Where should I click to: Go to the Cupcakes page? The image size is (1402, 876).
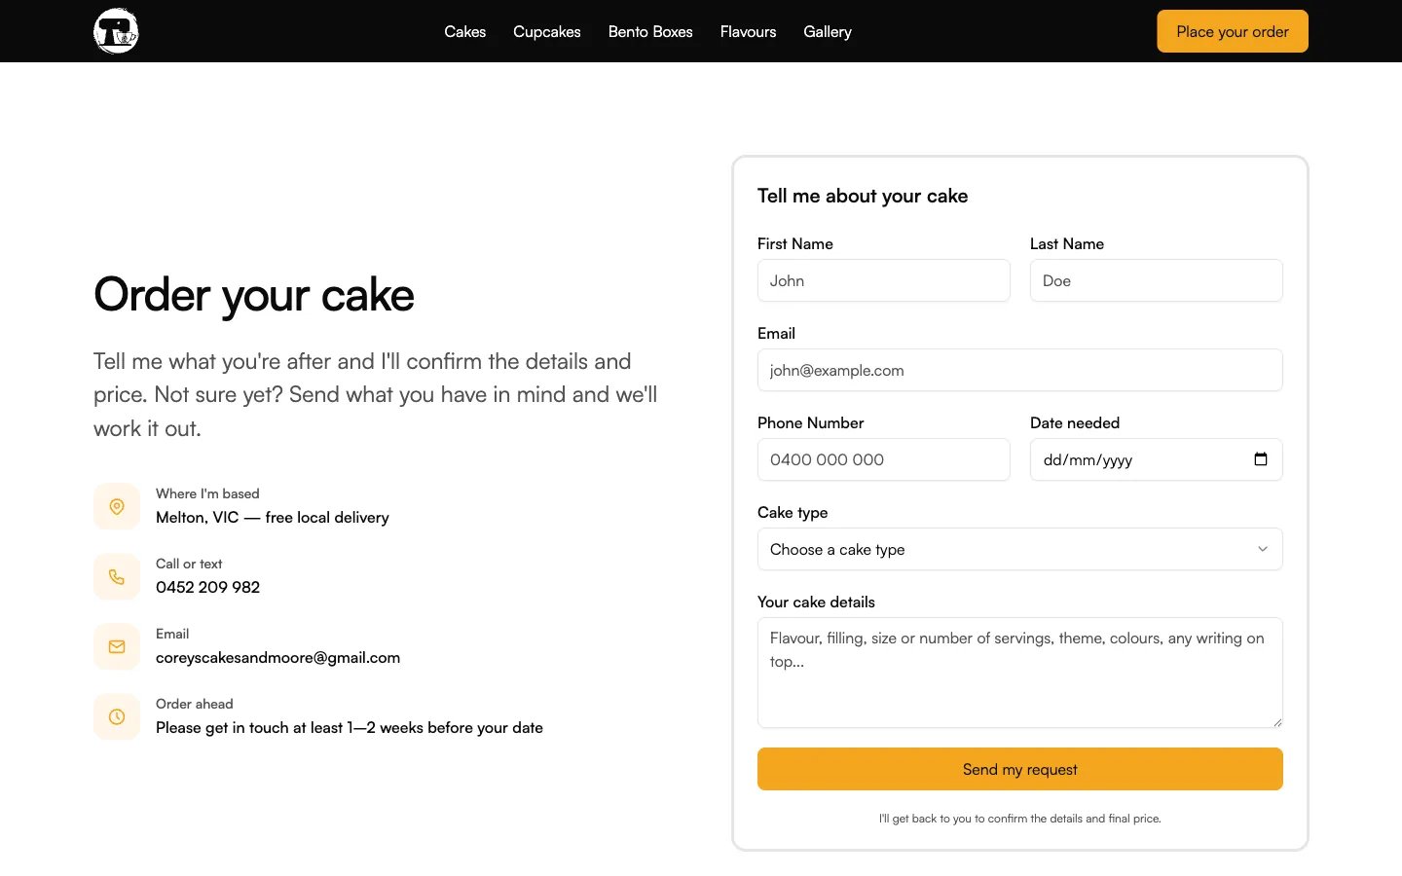pyautogui.click(x=547, y=31)
